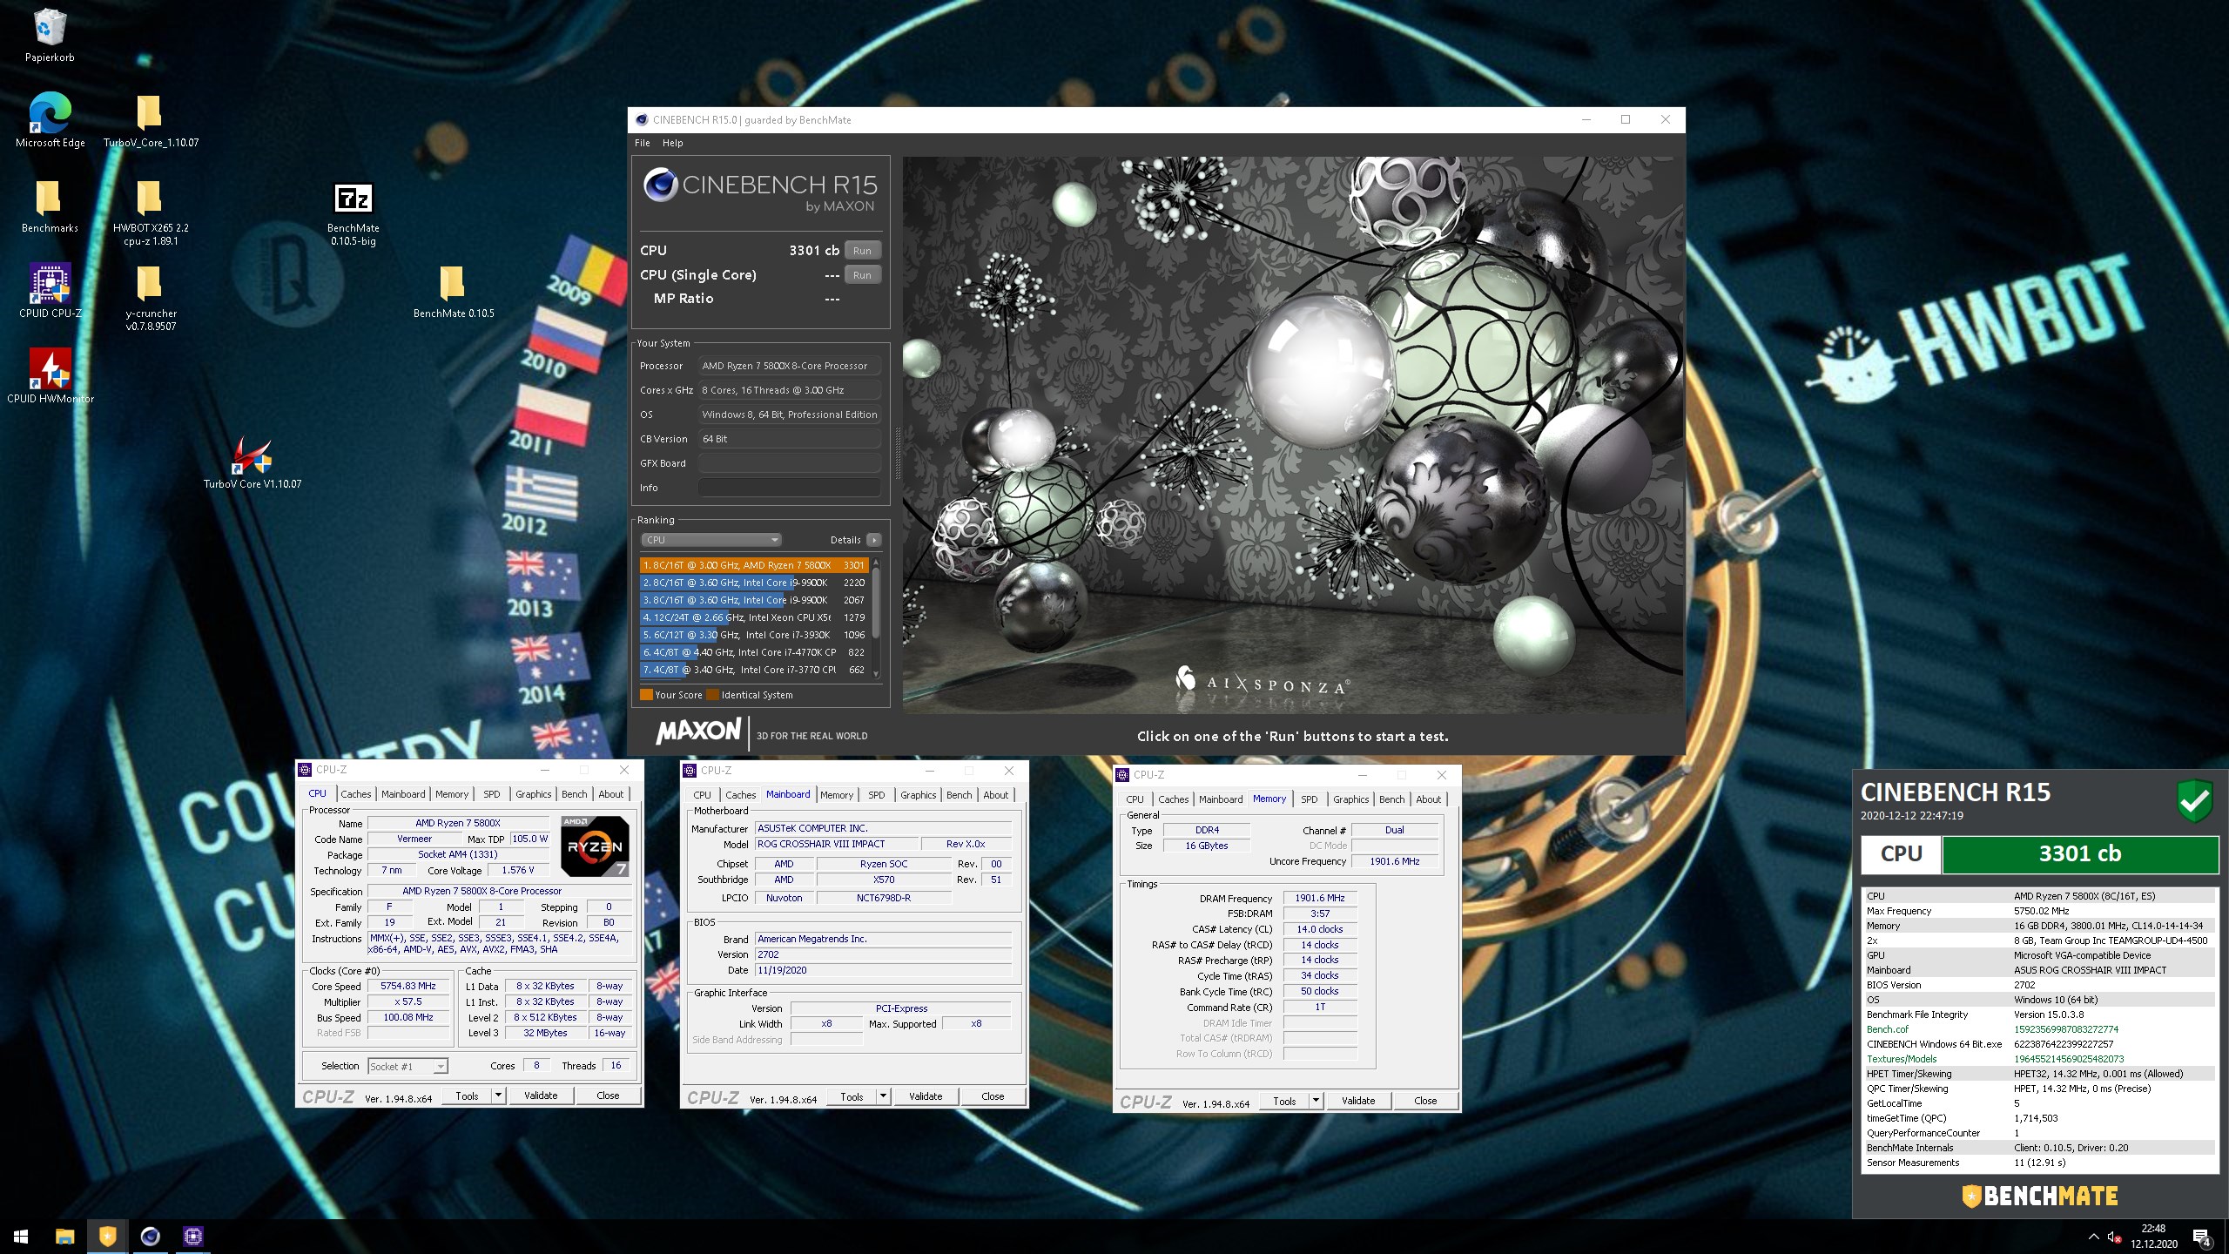Open About tab in Memory CPU-Z window
Image resolution: width=2229 pixels, height=1254 pixels.
(1428, 799)
